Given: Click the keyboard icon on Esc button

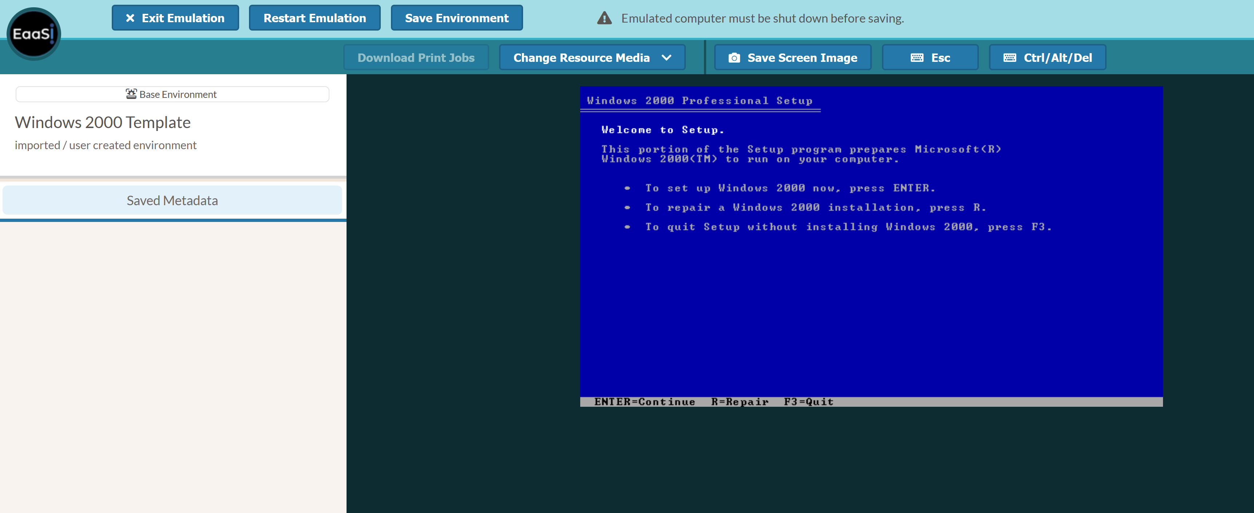Looking at the screenshot, I should coord(917,57).
